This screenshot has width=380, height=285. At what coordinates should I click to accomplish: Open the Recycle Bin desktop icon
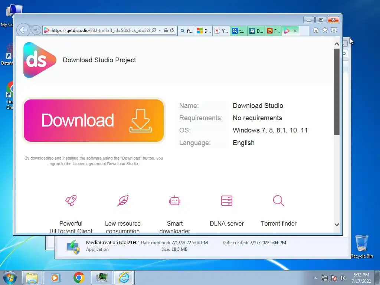pos(361,246)
